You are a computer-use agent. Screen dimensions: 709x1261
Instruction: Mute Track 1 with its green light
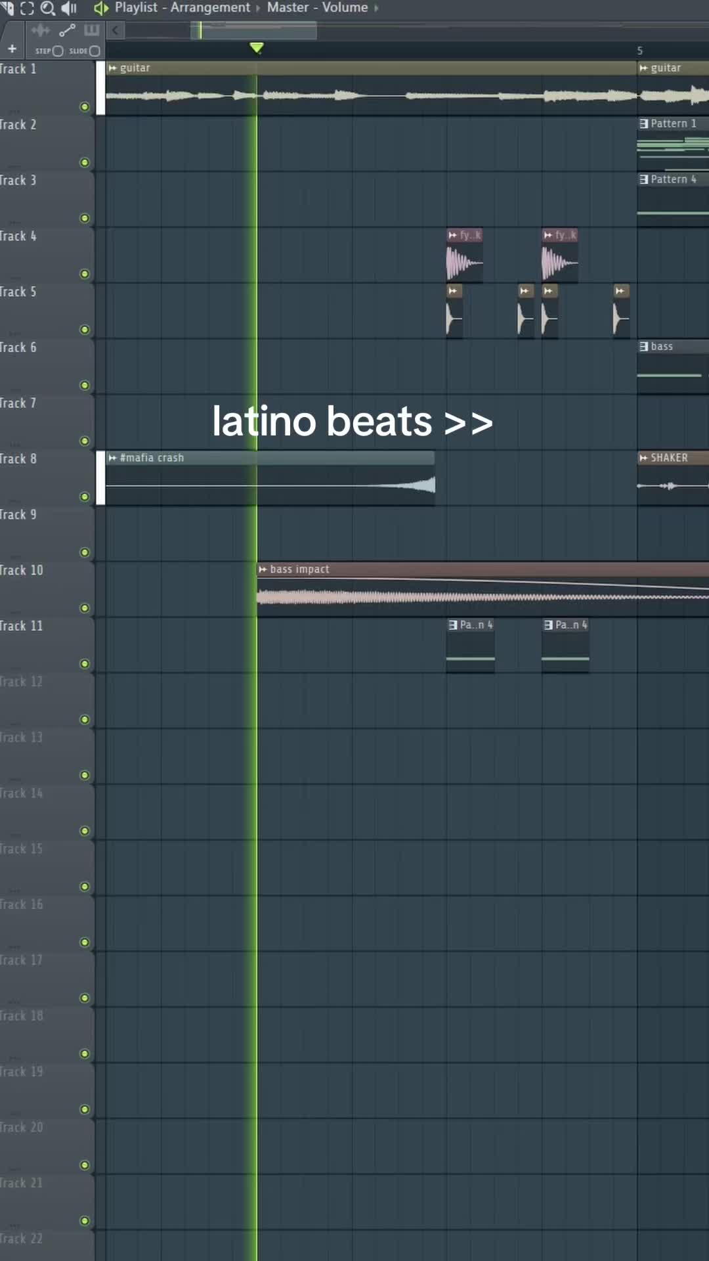click(84, 106)
